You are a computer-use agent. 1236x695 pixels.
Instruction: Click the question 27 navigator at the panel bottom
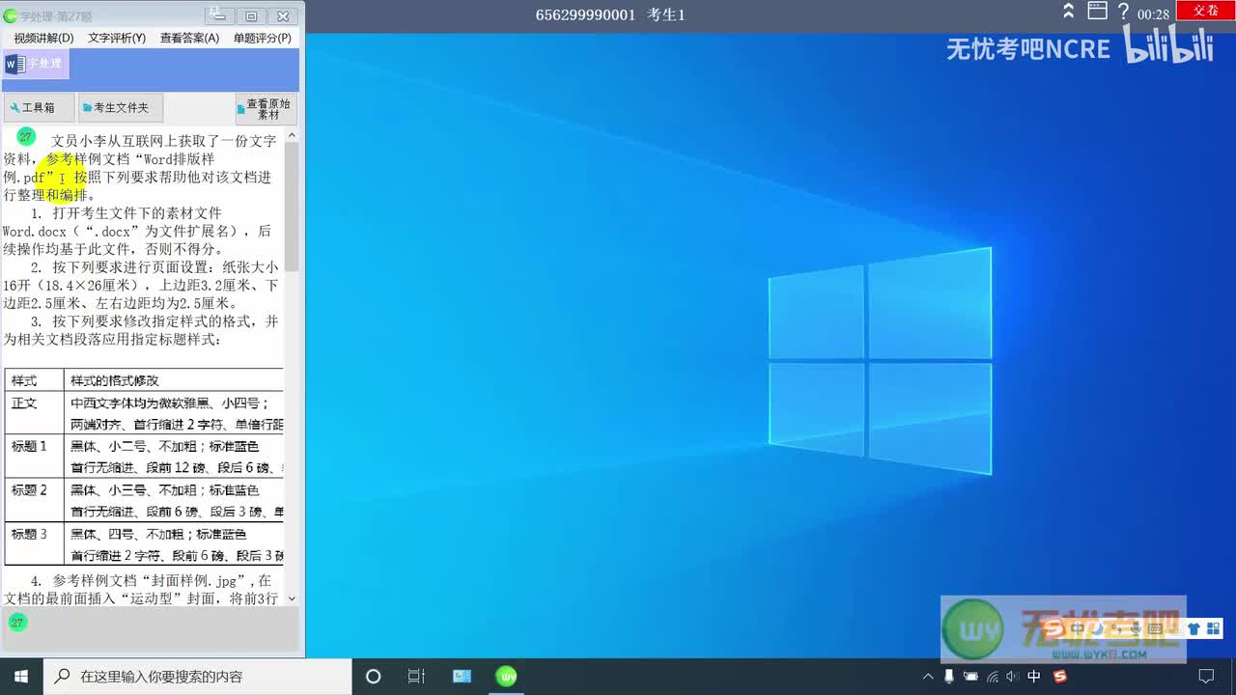(16, 623)
